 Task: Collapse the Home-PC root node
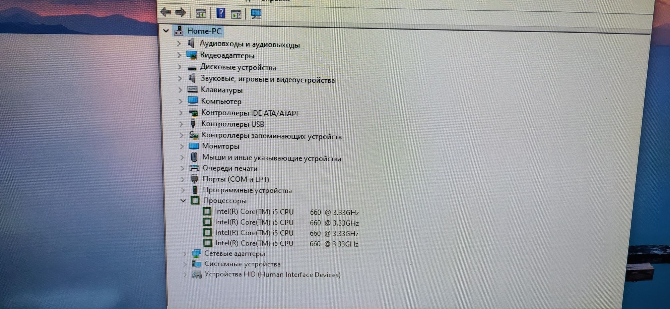pos(166,30)
